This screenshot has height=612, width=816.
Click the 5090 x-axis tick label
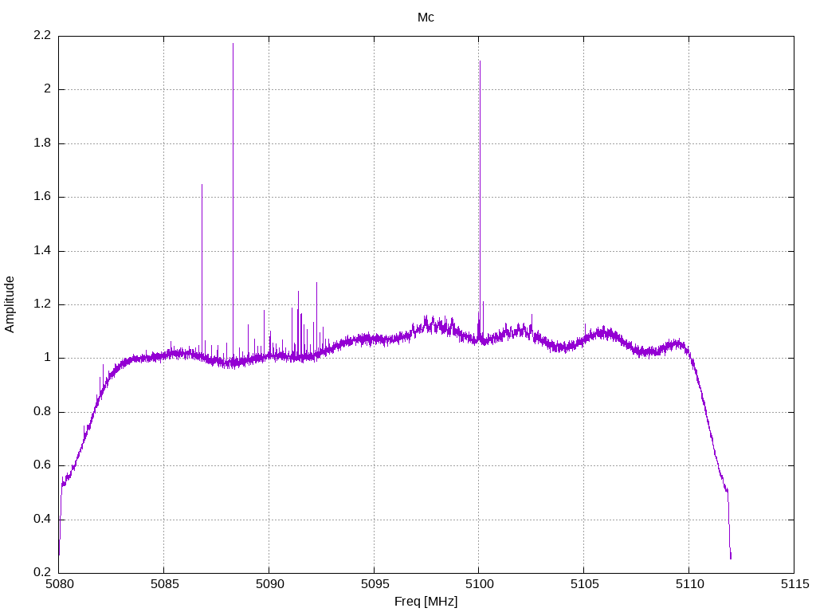tap(269, 584)
